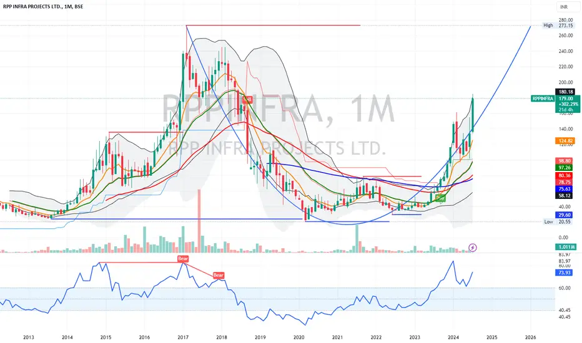Click the green Buy signal tag near 2023

(440, 198)
